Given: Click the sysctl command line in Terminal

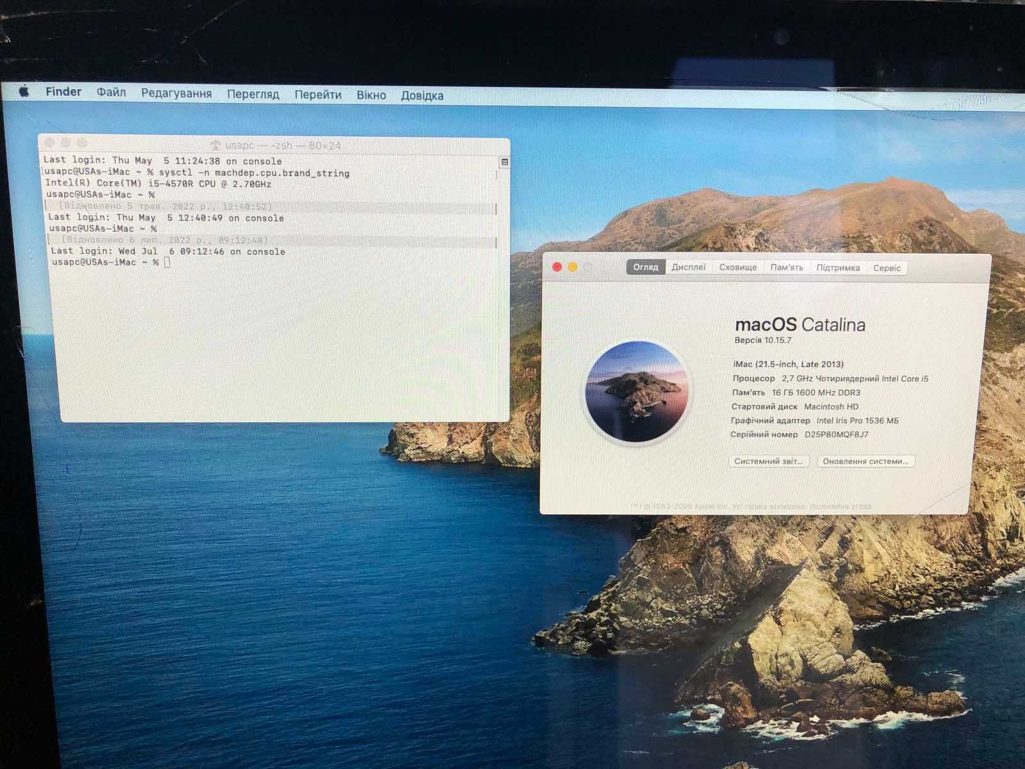Looking at the screenshot, I should (x=196, y=172).
